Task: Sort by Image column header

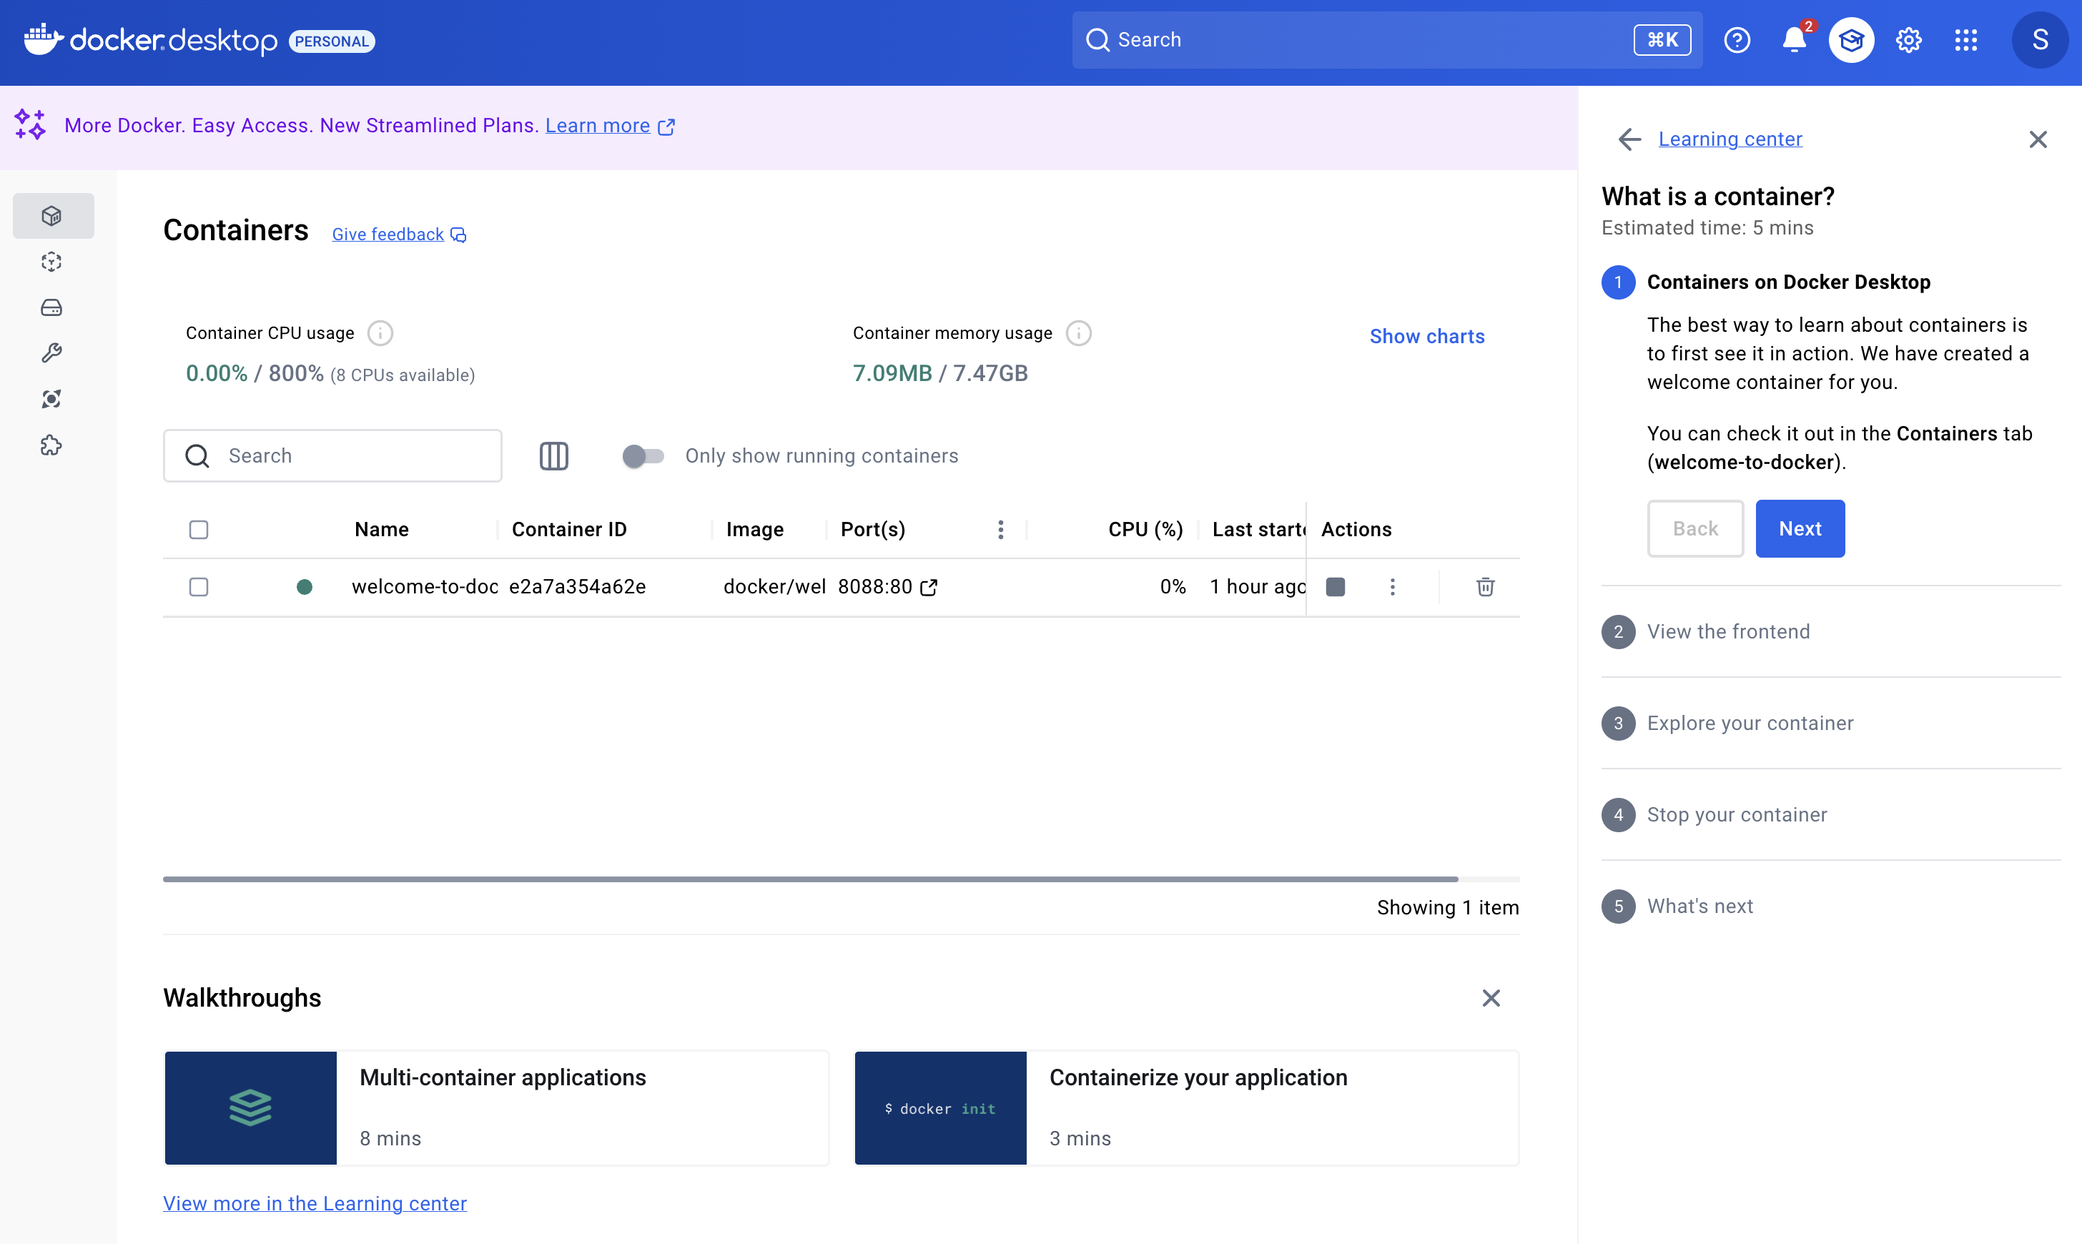Action: tap(754, 530)
